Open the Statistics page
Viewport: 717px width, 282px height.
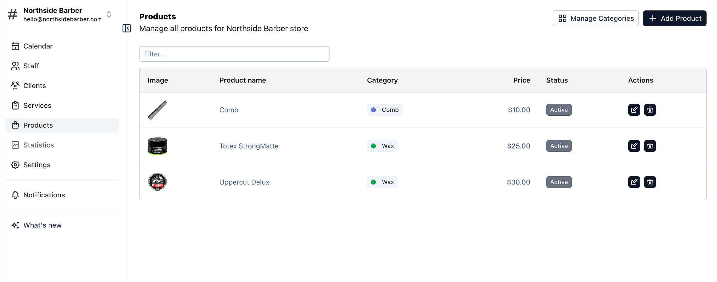[62, 145]
